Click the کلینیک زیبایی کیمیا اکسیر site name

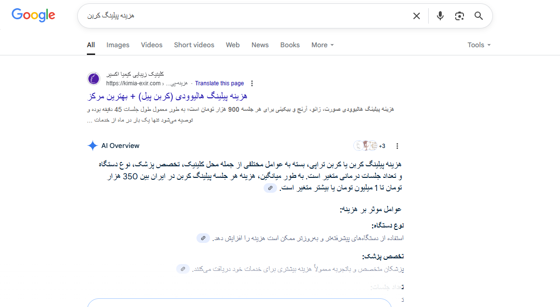pyautogui.click(x=135, y=74)
